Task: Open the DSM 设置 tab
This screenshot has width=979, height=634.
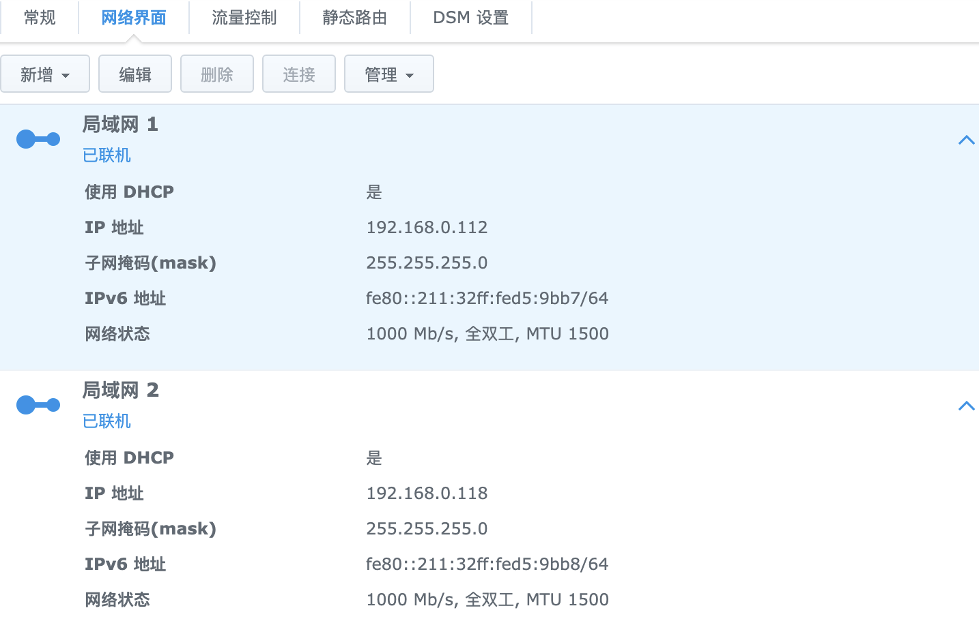Action: 471,18
